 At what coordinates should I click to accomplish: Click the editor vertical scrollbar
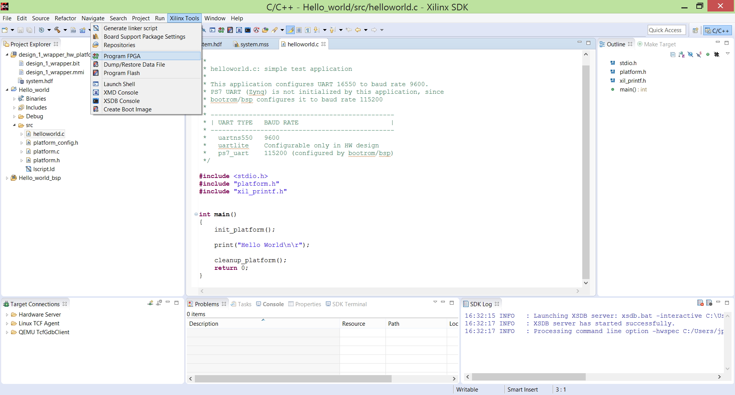586,172
